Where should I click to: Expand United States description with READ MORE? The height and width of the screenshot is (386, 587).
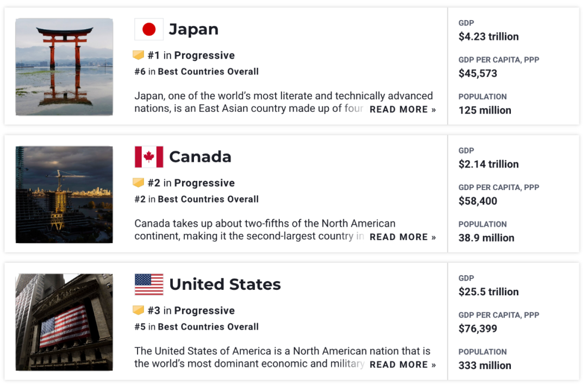(x=403, y=365)
